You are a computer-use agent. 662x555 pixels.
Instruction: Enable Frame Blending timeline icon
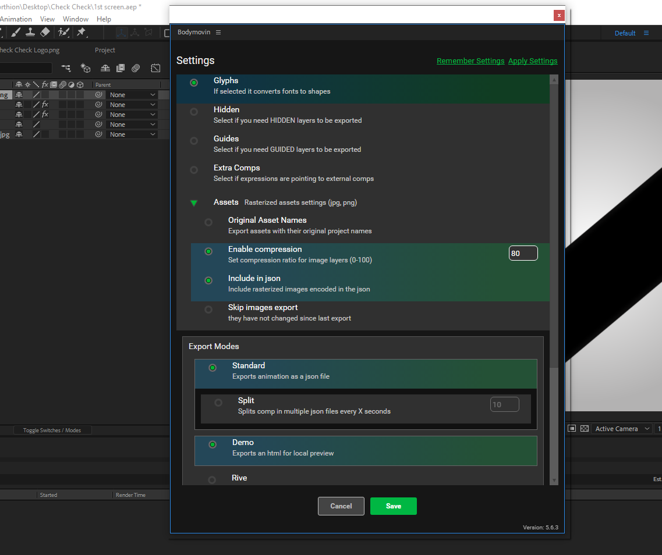121,68
